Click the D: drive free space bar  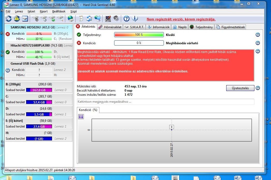point(39,114)
